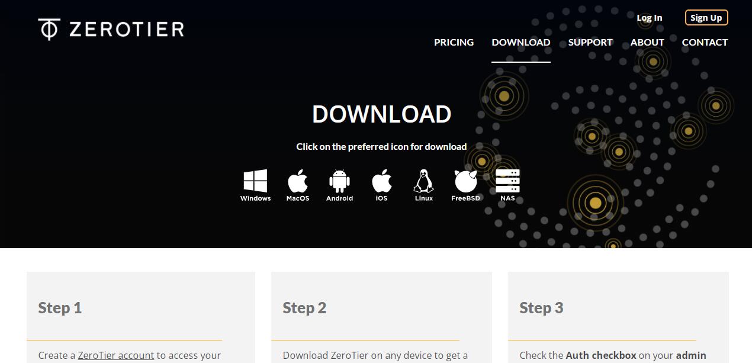Click the DOWNLOAD page heading
This screenshot has height=363, width=752.
pyautogui.click(x=382, y=114)
